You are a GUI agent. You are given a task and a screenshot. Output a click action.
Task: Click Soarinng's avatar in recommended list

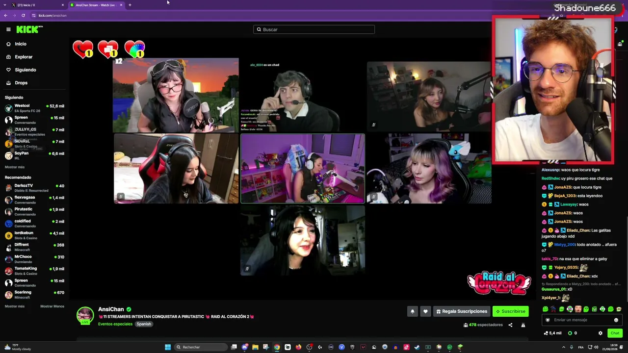[x=8, y=295]
